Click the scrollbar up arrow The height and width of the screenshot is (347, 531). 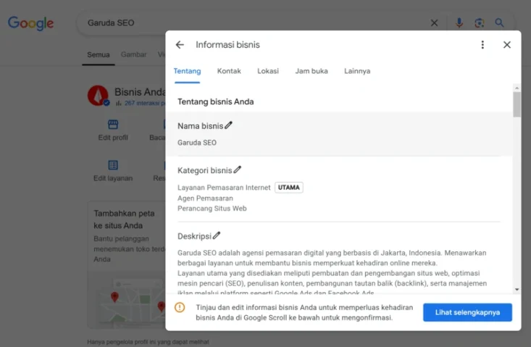tap(517, 88)
